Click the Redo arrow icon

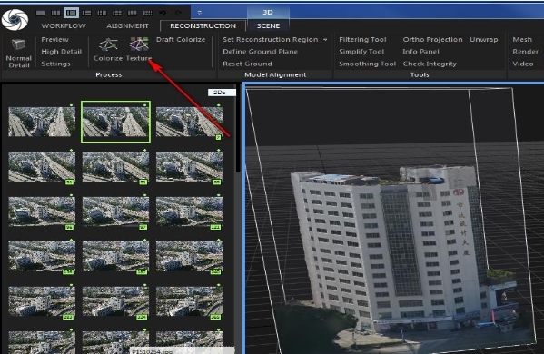point(178,13)
